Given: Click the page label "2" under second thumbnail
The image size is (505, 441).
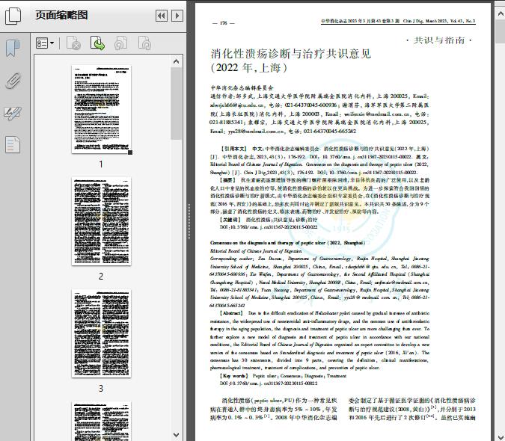Looking at the screenshot, I should (101, 277).
